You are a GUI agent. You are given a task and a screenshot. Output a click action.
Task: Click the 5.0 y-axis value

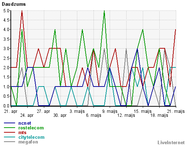(x=6, y=11)
